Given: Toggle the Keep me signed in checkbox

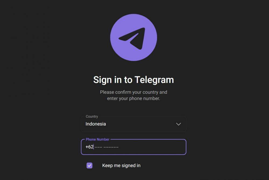Looking at the screenshot, I should coord(89,165).
